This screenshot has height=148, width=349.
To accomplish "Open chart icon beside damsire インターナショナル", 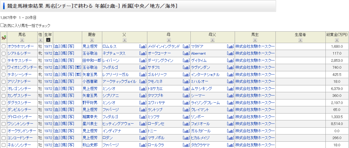I will tap(231, 74).
